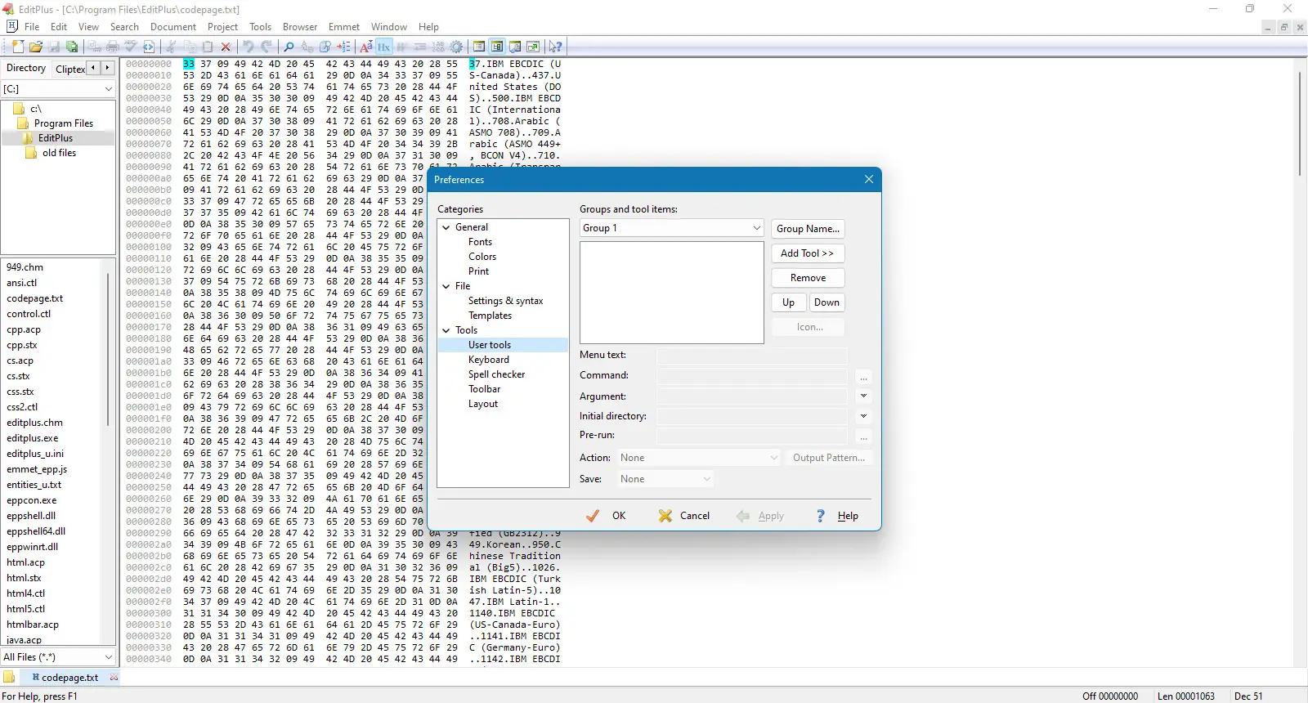Close the codepage.txt document tab

tap(114, 677)
